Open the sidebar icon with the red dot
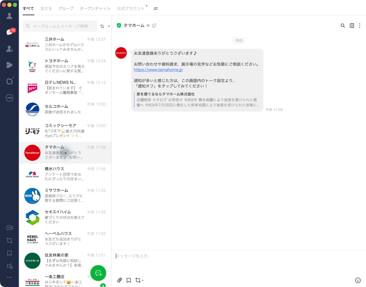Viewport: 366px width, 287px height. [10, 81]
